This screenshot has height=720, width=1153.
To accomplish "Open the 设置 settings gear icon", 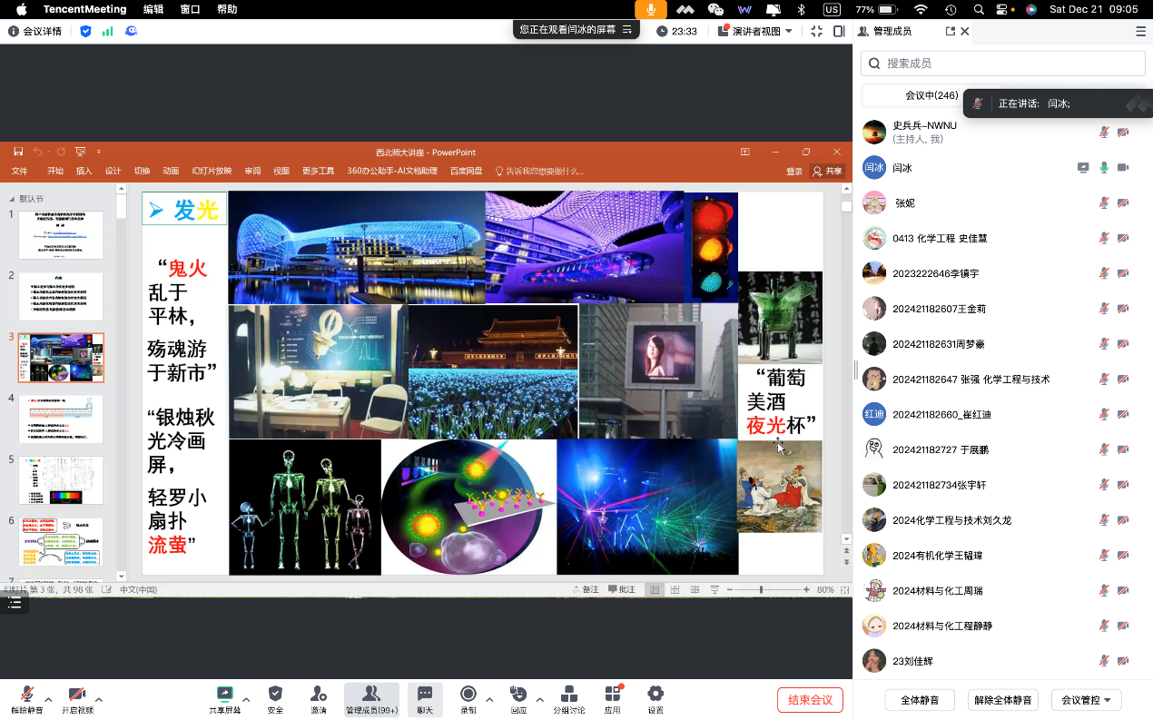I will point(655,695).
